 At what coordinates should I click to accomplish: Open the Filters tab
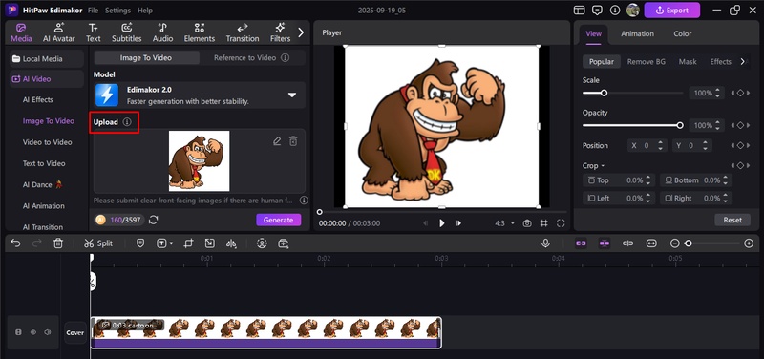coord(280,32)
